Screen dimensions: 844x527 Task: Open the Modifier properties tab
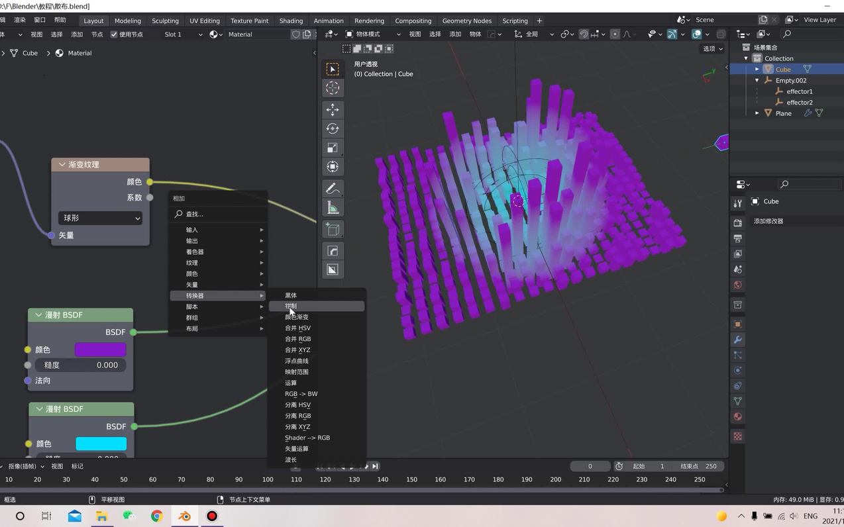pos(737,340)
